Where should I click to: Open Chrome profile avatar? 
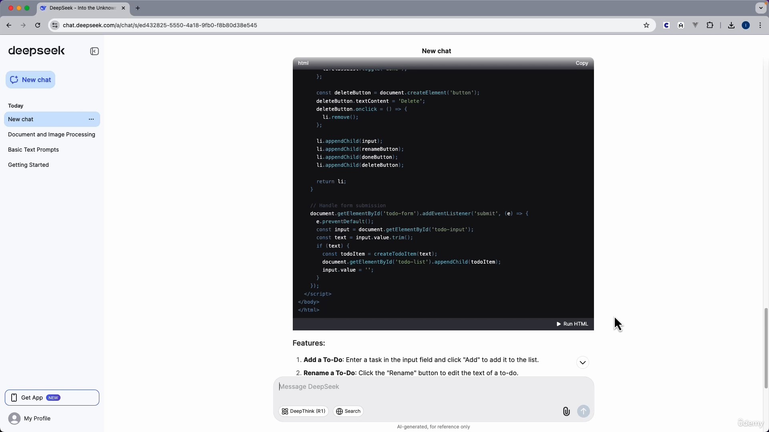[746, 25]
